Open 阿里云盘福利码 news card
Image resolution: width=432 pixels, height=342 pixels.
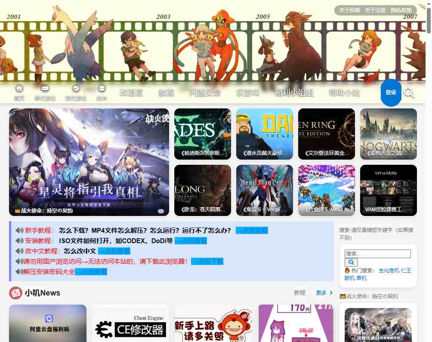(x=48, y=323)
